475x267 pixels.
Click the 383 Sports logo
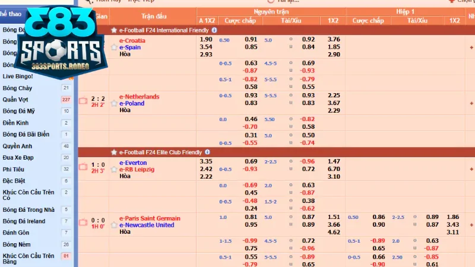coord(58,46)
